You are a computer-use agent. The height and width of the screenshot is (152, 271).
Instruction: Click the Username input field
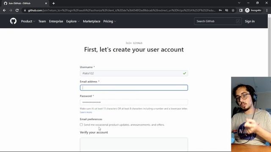134,73
